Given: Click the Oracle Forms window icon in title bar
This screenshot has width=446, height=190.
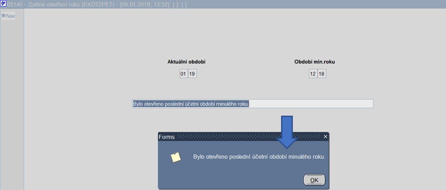Looking at the screenshot, I should tap(3, 4).
